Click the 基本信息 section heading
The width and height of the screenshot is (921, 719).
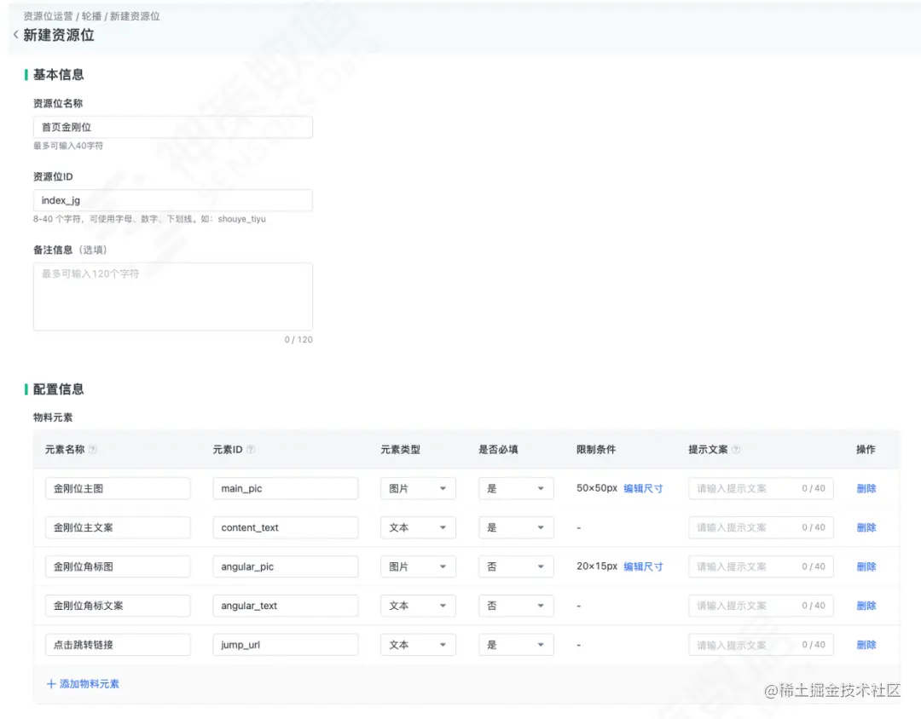pyautogui.click(x=58, y=75)
